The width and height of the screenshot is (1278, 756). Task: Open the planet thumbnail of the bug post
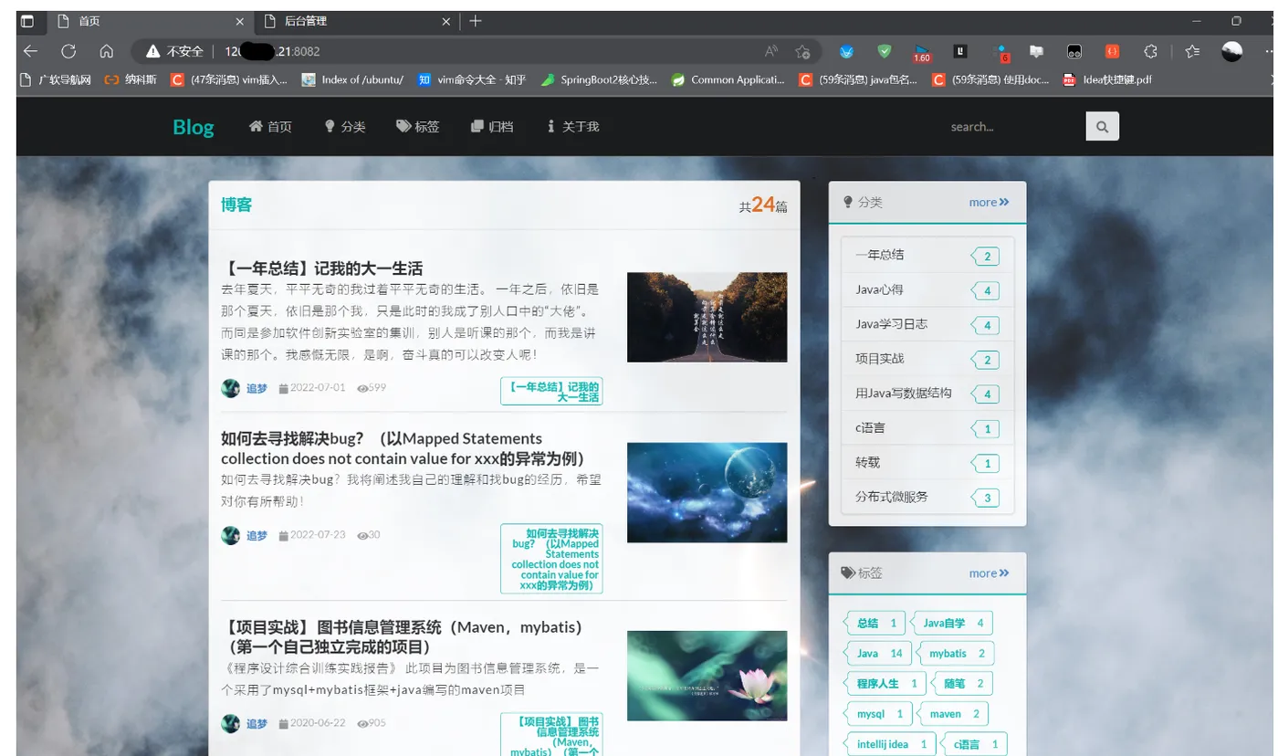[707, 492]
